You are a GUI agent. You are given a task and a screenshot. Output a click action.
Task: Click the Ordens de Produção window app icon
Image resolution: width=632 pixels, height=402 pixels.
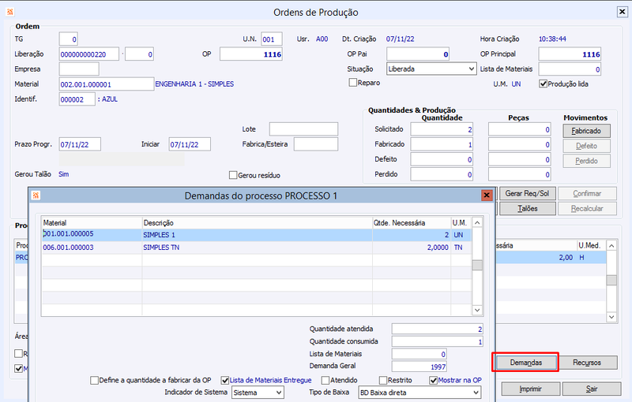(10, 12)
